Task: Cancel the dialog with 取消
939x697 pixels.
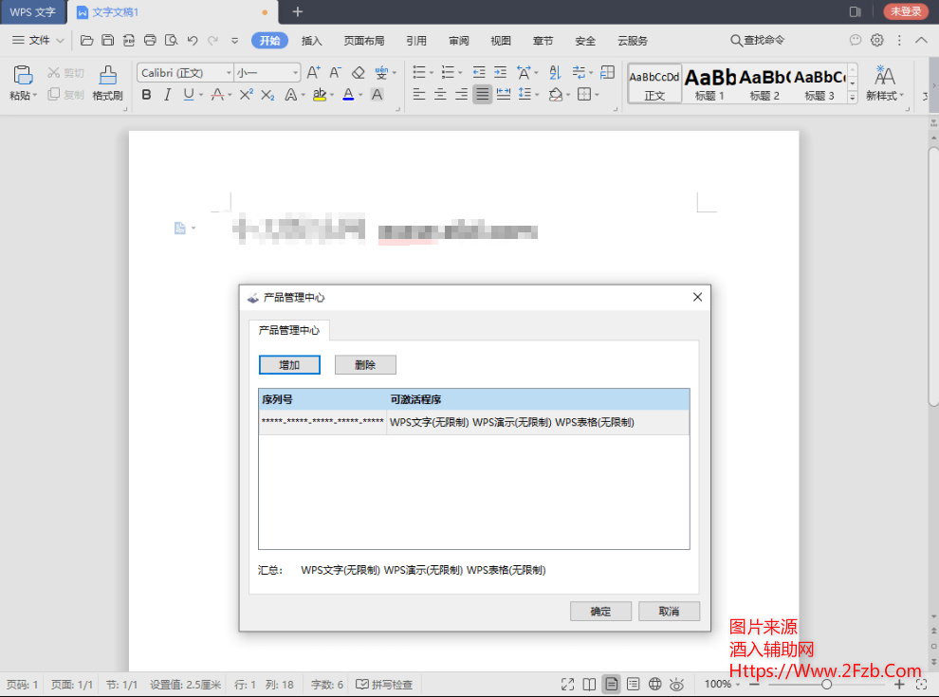Action: 669,612
